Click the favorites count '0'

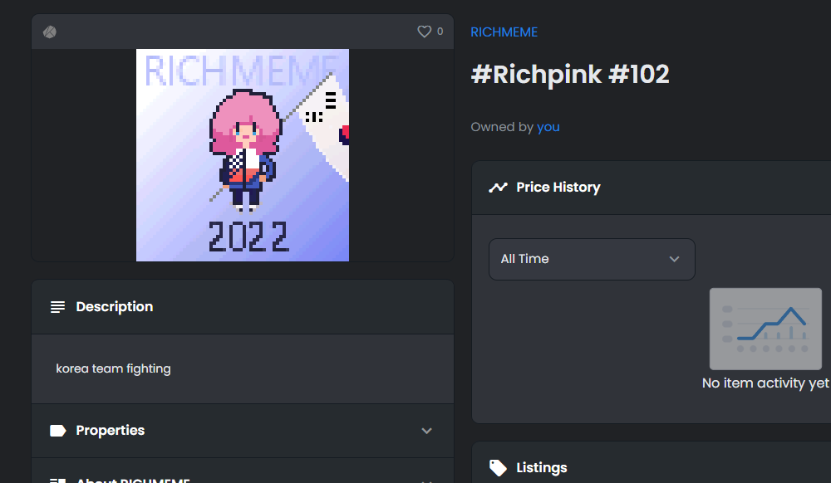440,32
